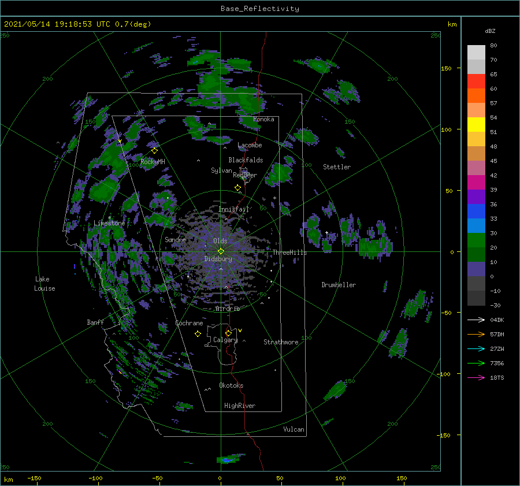Click the -150 tick on the bottom axis
This screenshot has height=486, width=520.
click(x=34, y=478)
